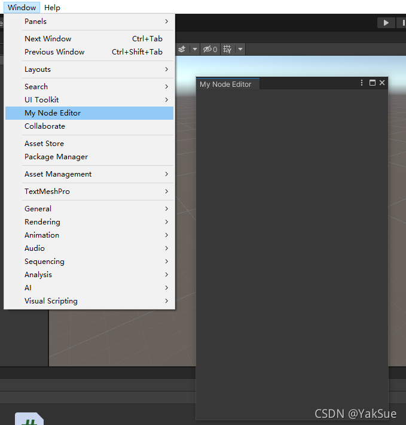Open the Window menu in menu bar
The height and width of the screenshot is (425, 406).
22,8
